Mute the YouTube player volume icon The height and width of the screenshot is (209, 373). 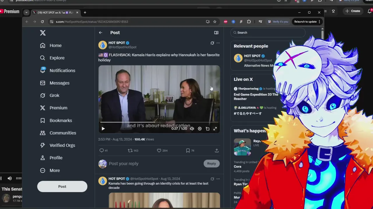coord(10,178)
